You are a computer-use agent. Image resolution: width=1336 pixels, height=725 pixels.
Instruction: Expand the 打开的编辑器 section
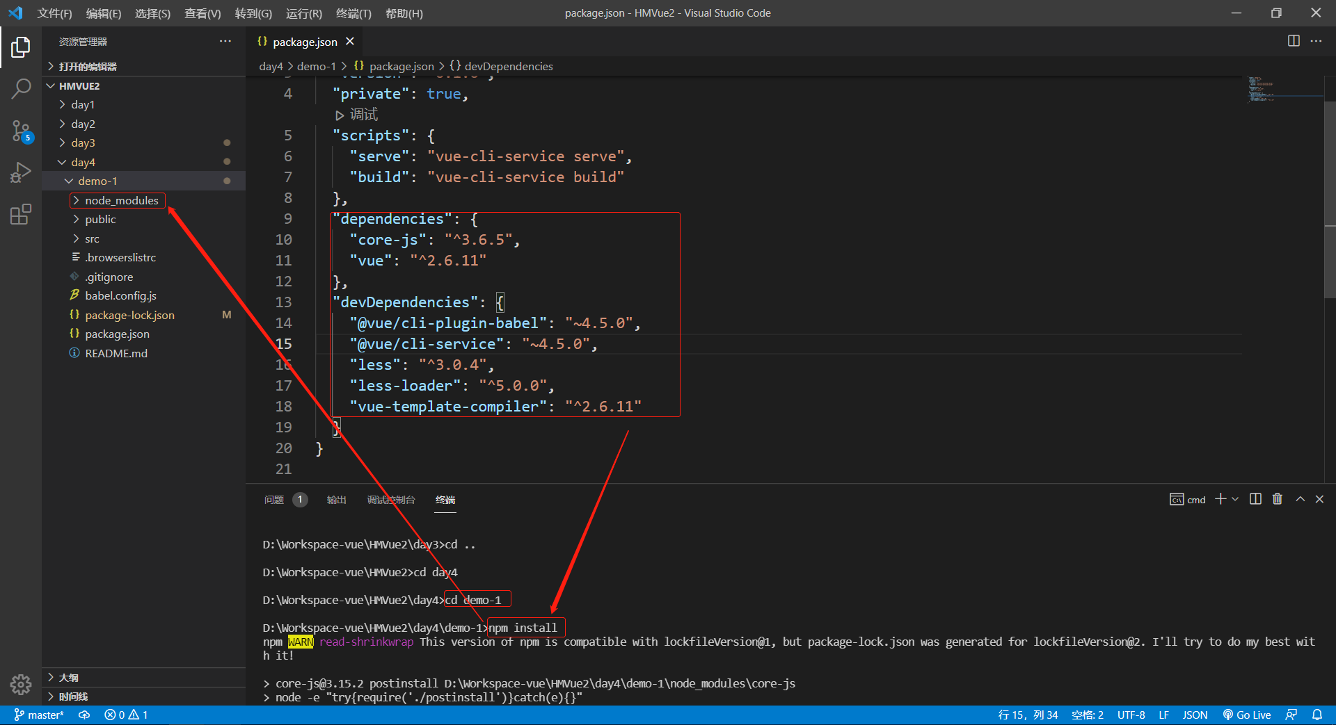click(x=144, y=67)
